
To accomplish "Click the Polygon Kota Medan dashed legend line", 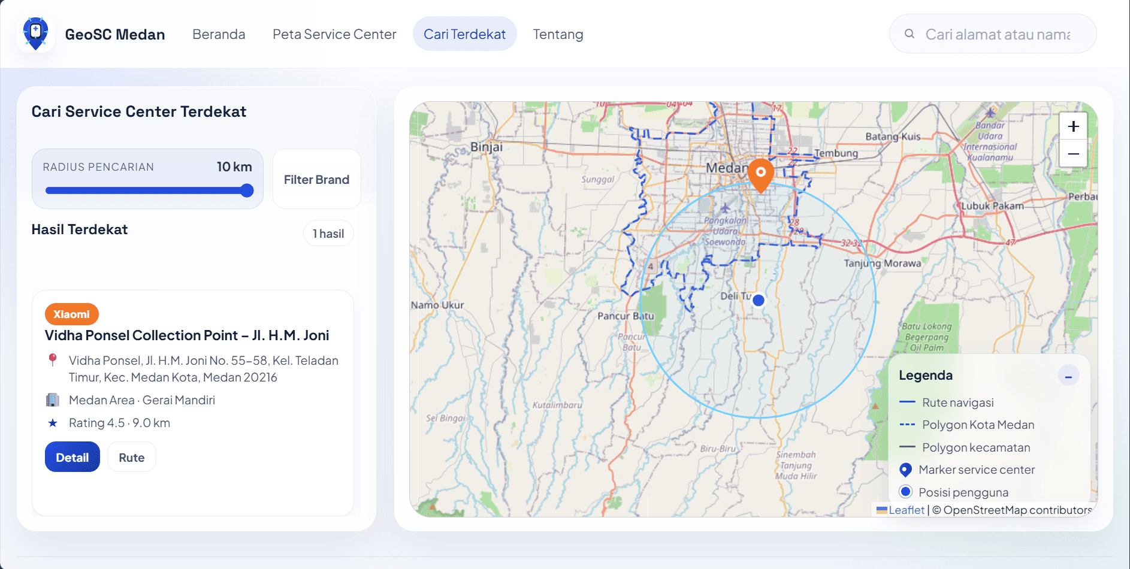I will click(907, 425).
